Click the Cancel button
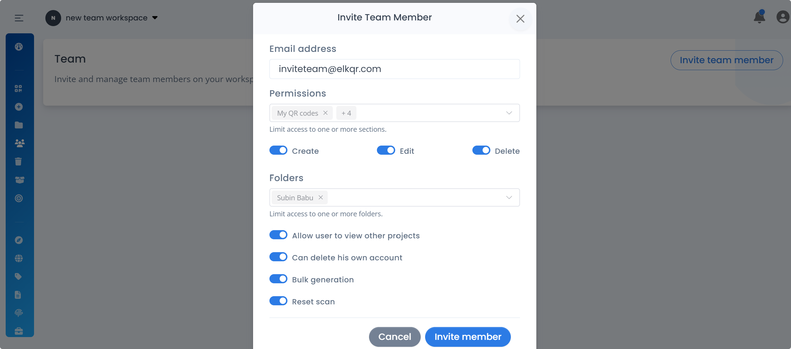 point(395,337)
